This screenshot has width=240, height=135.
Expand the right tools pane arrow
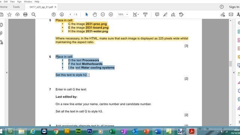pos(234,72)
